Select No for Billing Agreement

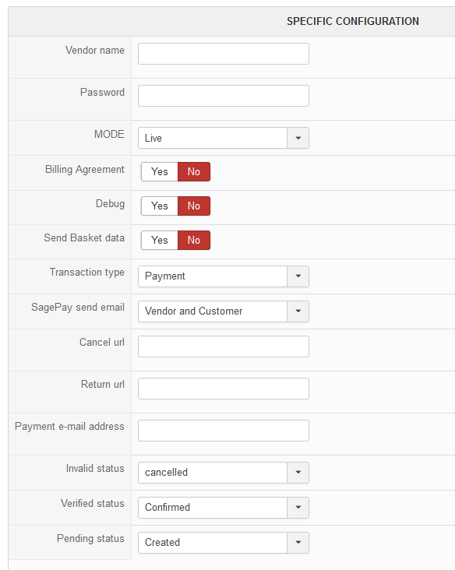194,171
